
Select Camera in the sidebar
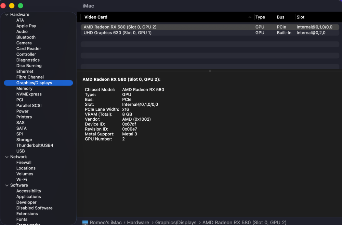(x=24, y=43)
